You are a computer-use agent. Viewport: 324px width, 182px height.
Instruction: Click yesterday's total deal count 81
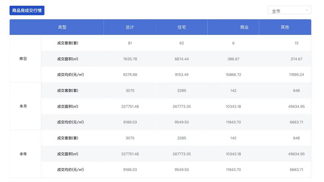point(130,43)
